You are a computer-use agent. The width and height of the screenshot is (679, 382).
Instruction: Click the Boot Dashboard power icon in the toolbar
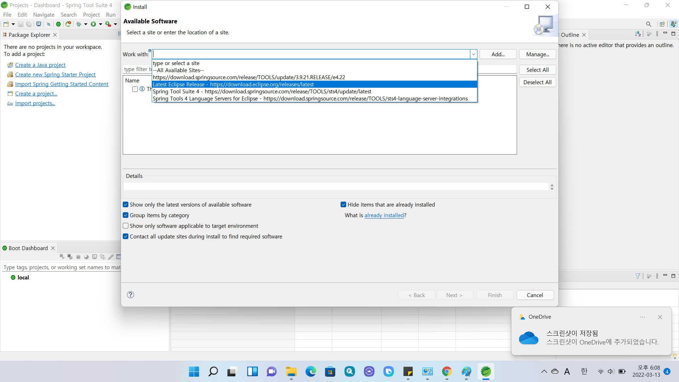(x=58, y=24)
